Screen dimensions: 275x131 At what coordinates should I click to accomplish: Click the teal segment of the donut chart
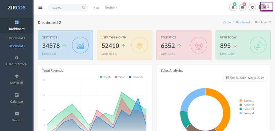click(185, 119)
